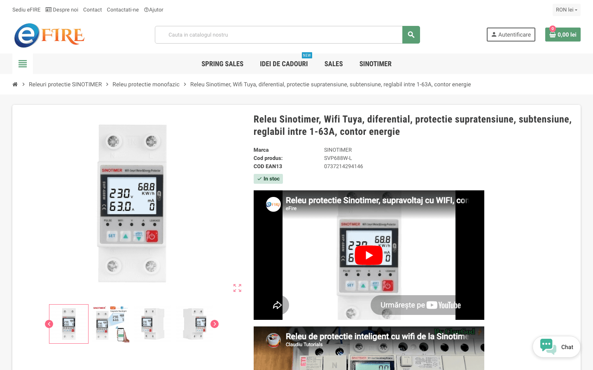The image size is (593, 370).
Task: Click the 0,00 lei cart total
Action: tap(567, 35)
